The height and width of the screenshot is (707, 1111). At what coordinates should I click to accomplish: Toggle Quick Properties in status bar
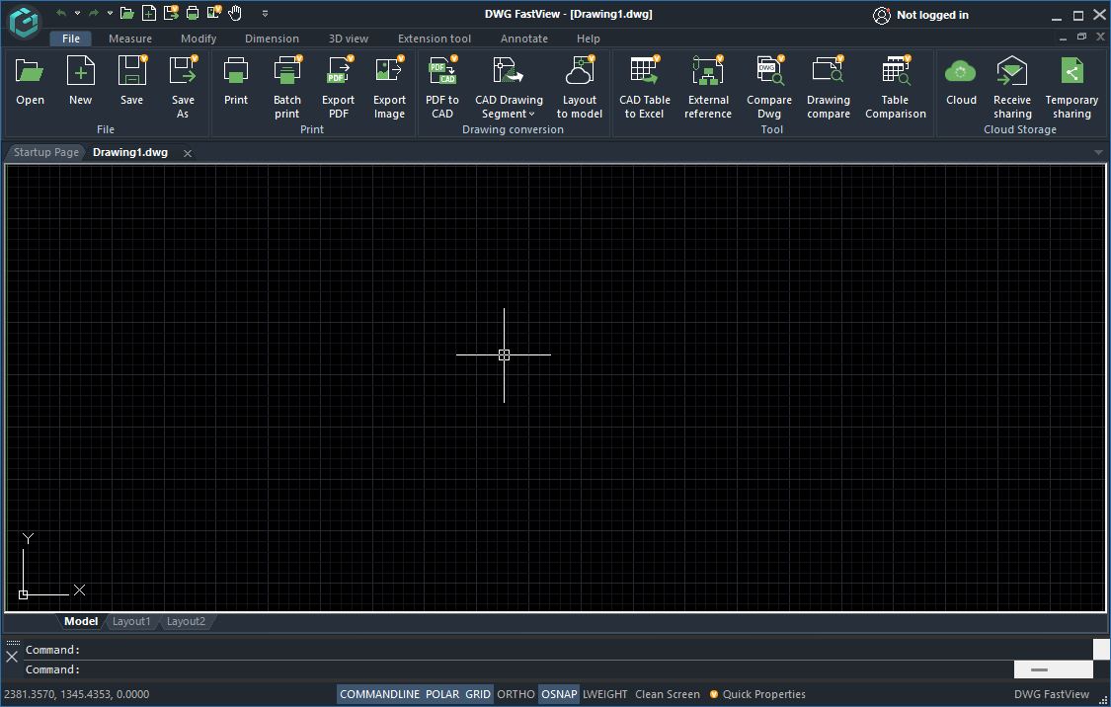click(x=757, y=694)
